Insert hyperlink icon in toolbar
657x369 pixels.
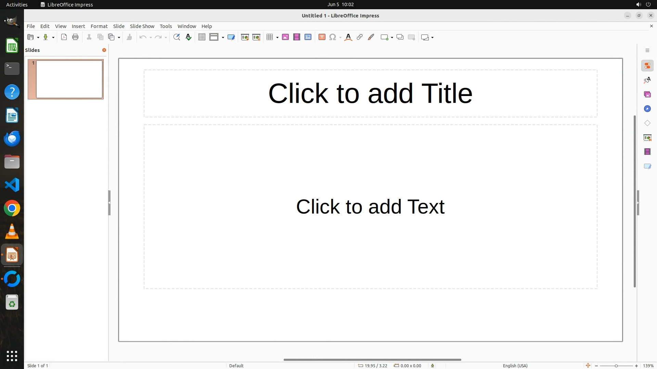360,37
